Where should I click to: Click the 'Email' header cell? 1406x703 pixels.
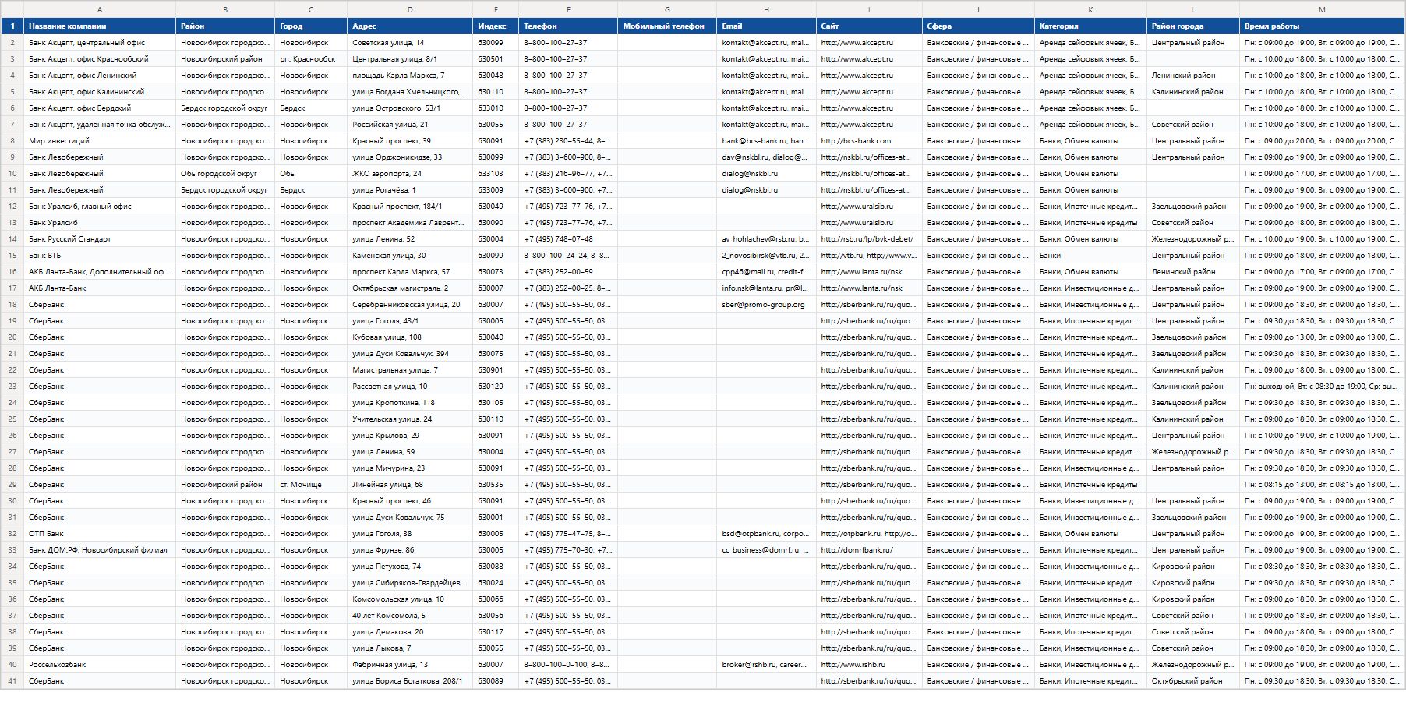pos(766,26)
